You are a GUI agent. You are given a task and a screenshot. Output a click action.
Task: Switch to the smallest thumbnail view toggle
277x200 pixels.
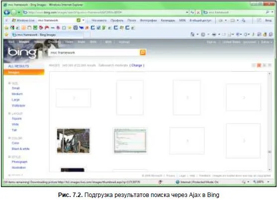coord(254,65)
